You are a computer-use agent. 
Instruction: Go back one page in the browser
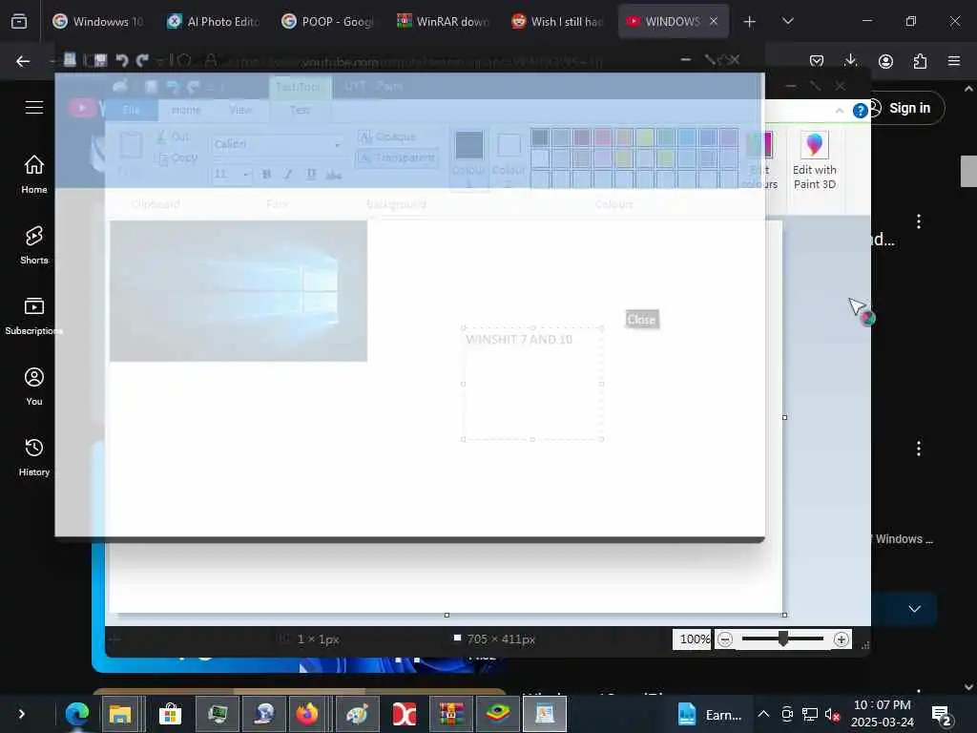coord(23,61)
